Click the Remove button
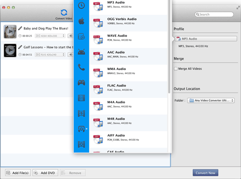This screenshot has width=241, height=179. [73, 173]
